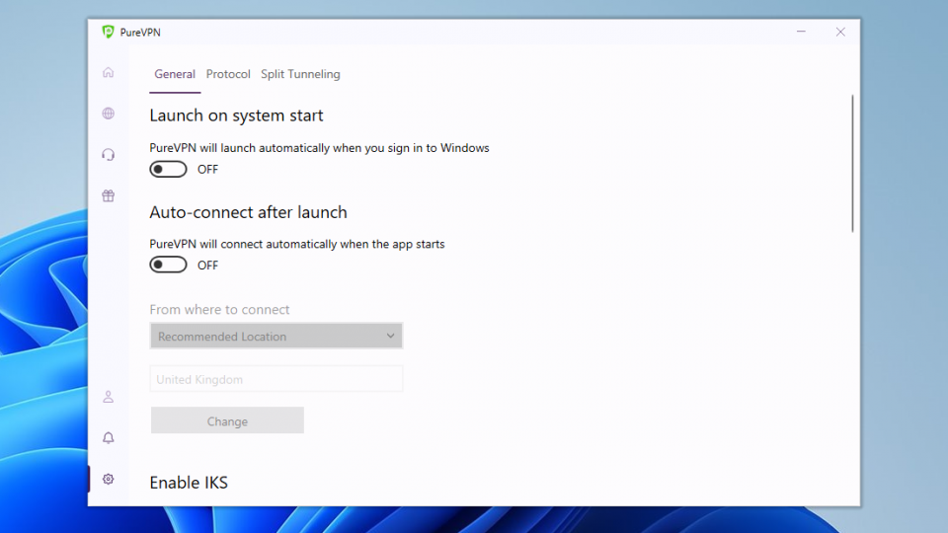Screen dimensions: 948x533
Task: Switch to the Protocol tab
Action: coord(228,74)
